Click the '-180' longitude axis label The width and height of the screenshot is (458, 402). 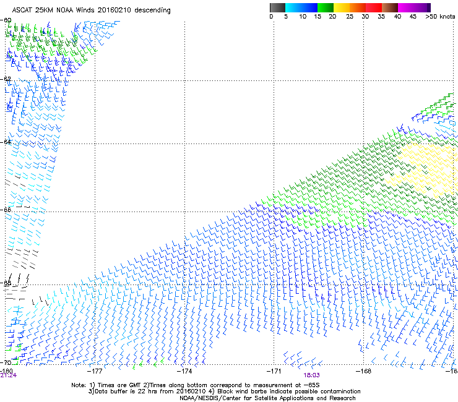pyautogui.click(x=6, y=371)
